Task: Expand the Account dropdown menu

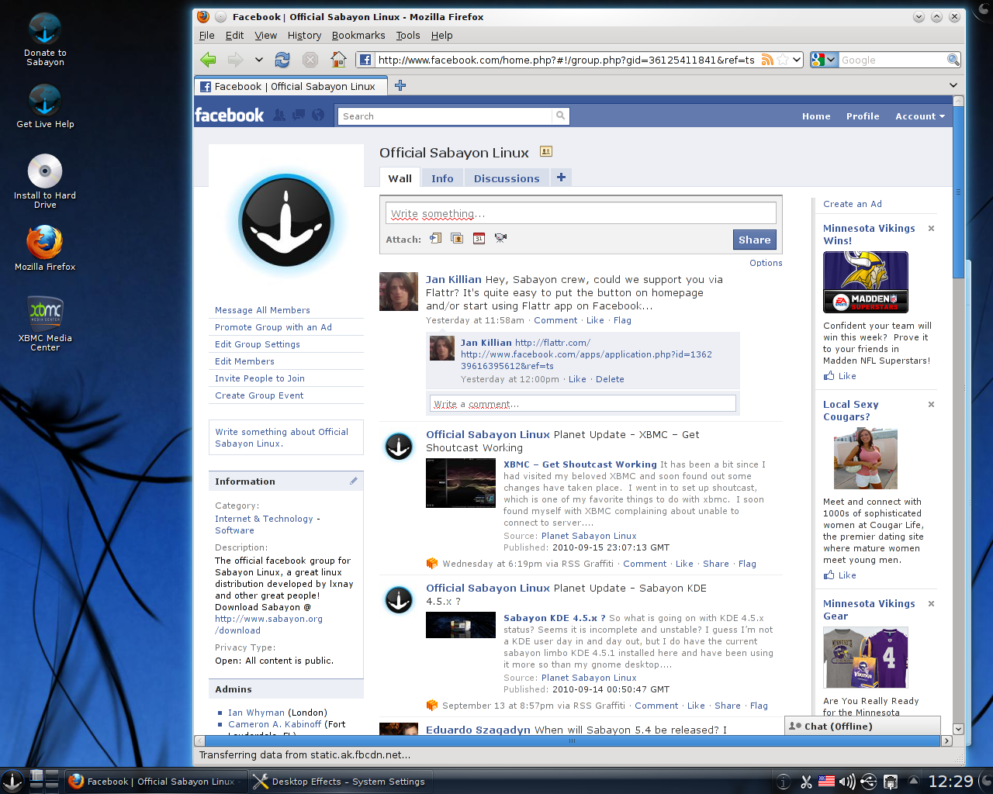Action: [x=920, y=116]
